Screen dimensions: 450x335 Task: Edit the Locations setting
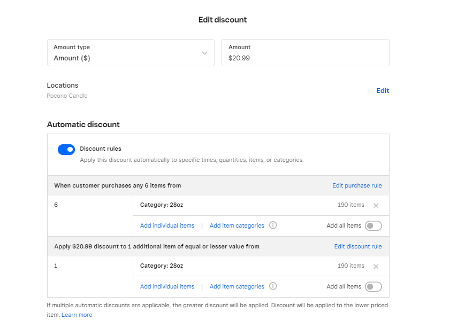383,91
